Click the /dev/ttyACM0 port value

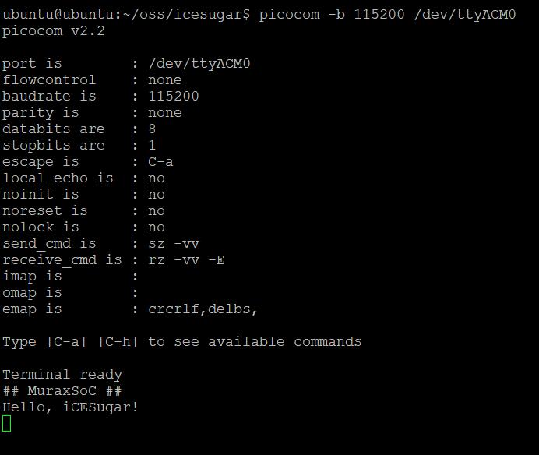coord(199,64)
